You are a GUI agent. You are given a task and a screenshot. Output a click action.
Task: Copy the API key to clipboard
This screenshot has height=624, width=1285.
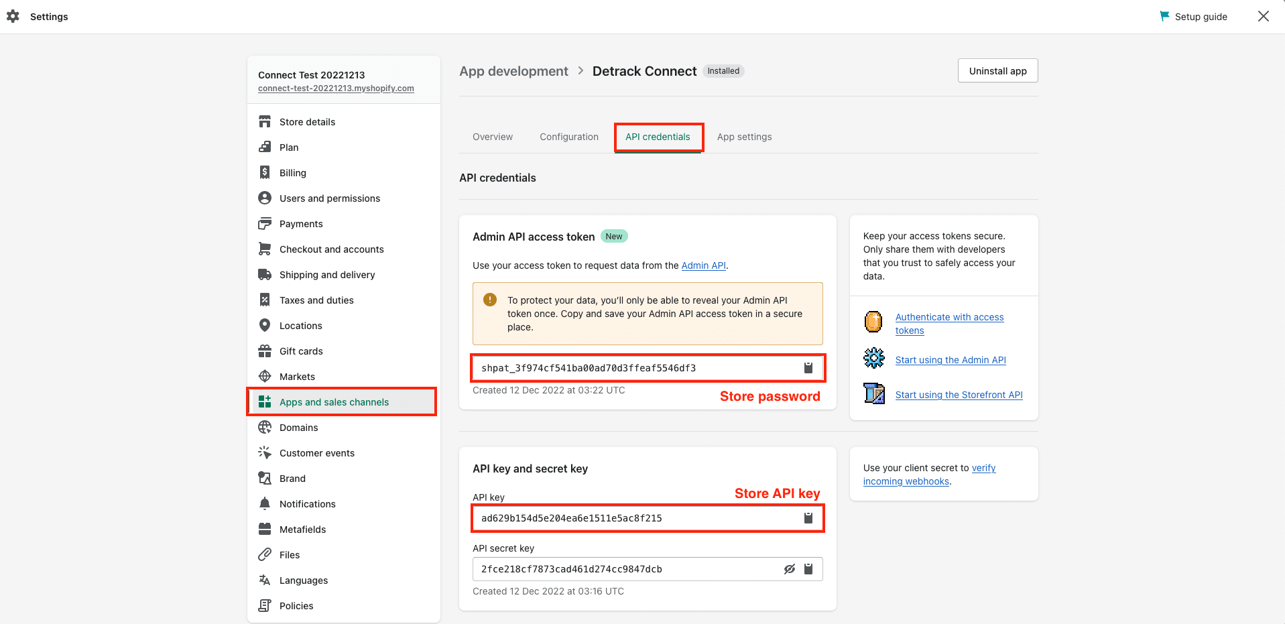click(808, 518)
